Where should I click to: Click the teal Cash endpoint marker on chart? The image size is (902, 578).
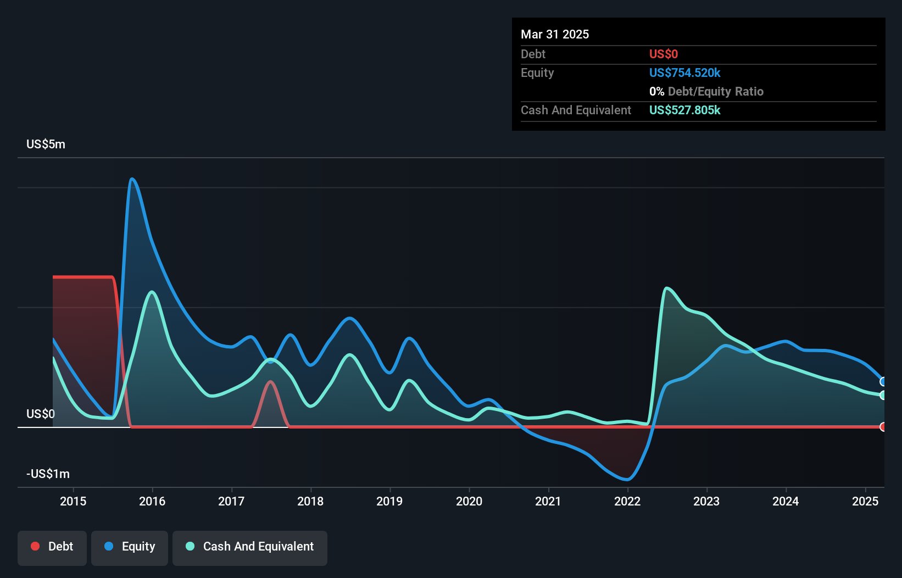[x=883, y=395]
